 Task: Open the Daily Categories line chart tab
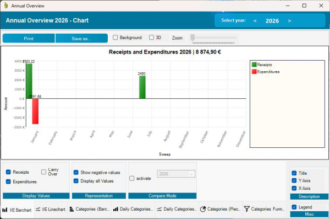pyautogui.click(x=177, y=209)
